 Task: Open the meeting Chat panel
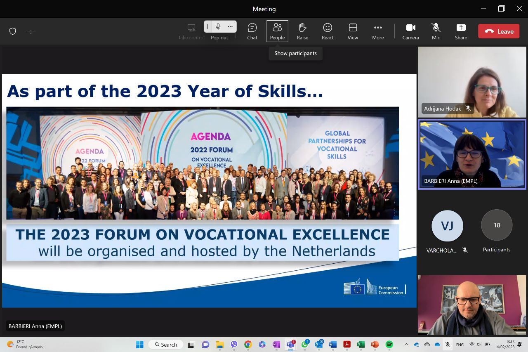click(x=252, y=31)
